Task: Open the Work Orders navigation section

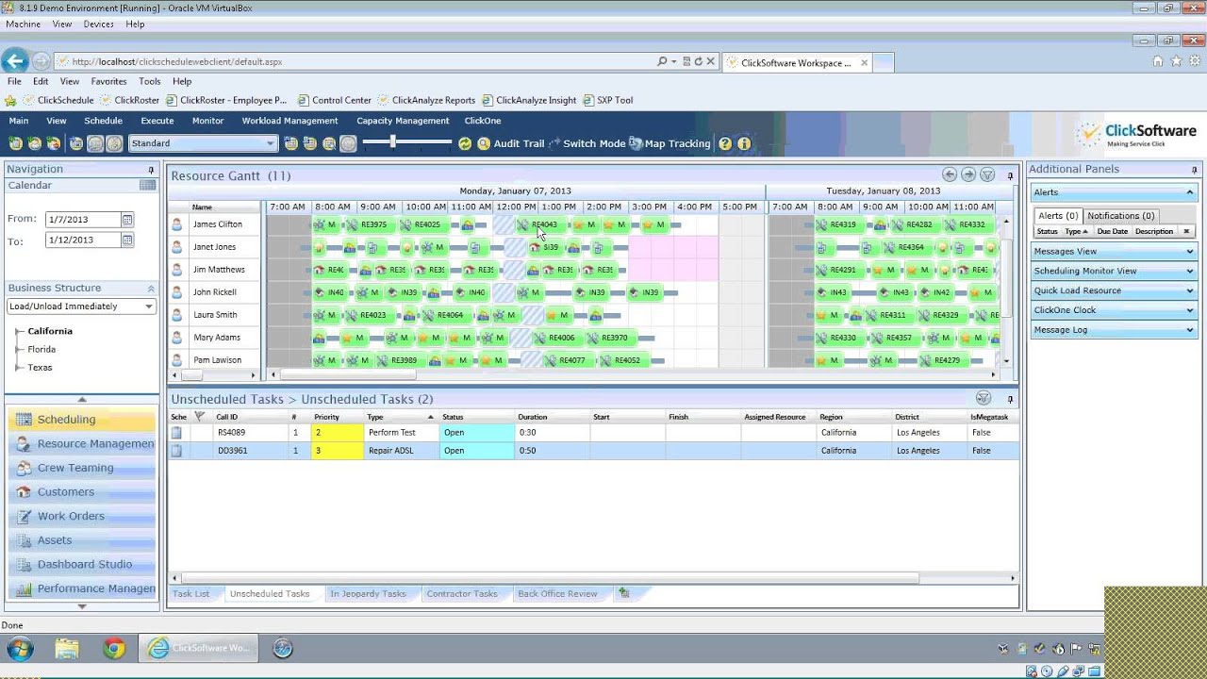Action: [x=81, y=517]
